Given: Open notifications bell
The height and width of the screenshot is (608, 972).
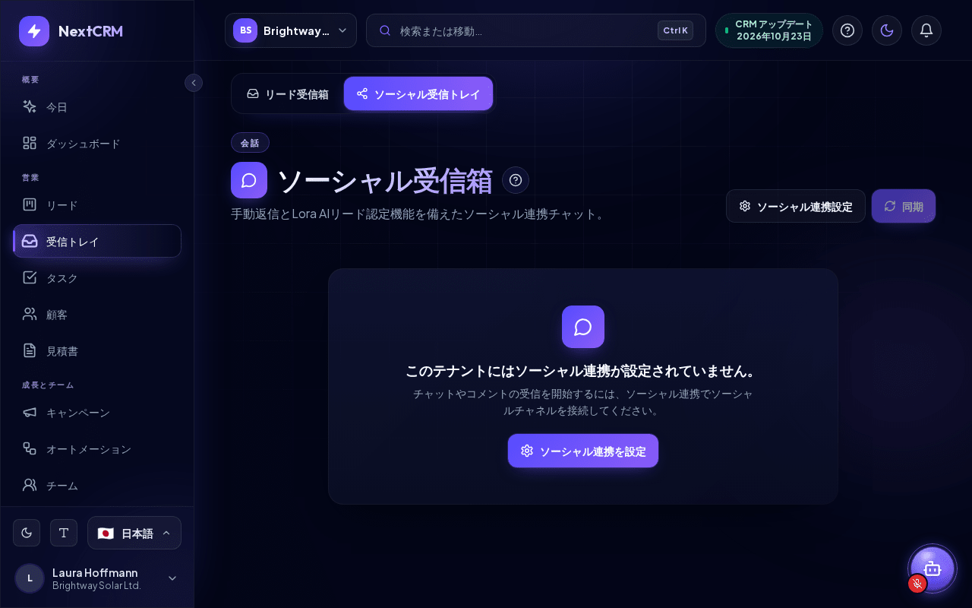Looking at the screenshot, I should point(926,30).
